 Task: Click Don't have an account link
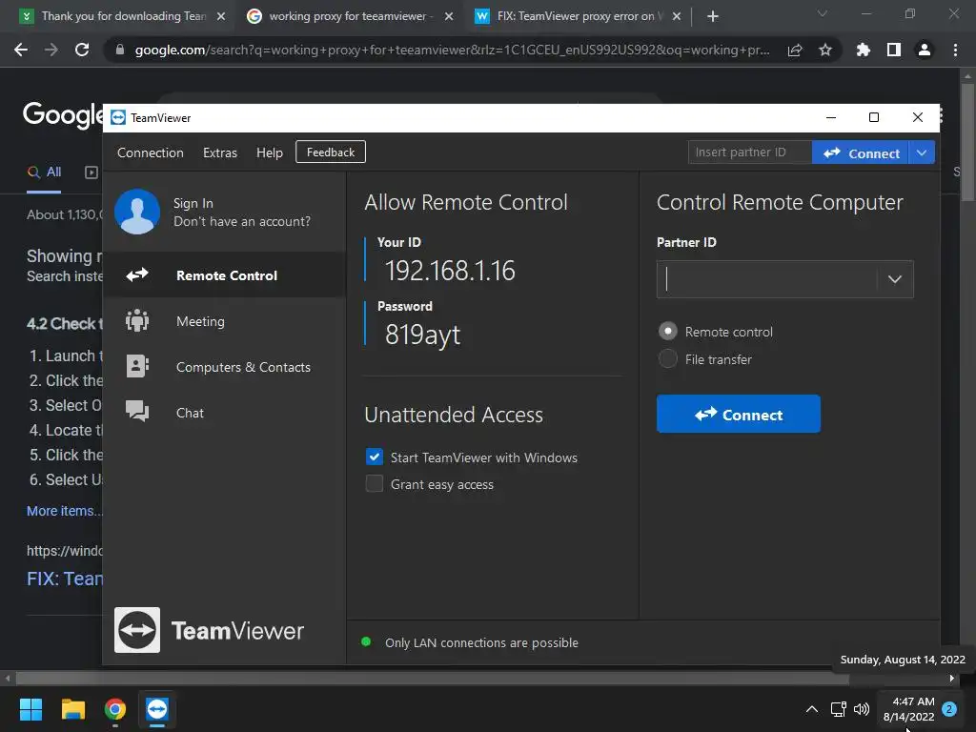pyautogui.click(x=241, y=221)
